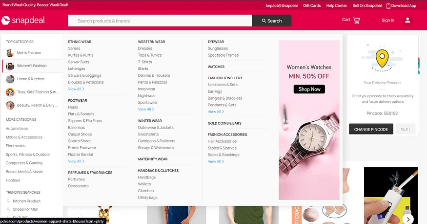Screen dimensions: 427x224
Task: Open Electronics category
Action: (16, 146)
